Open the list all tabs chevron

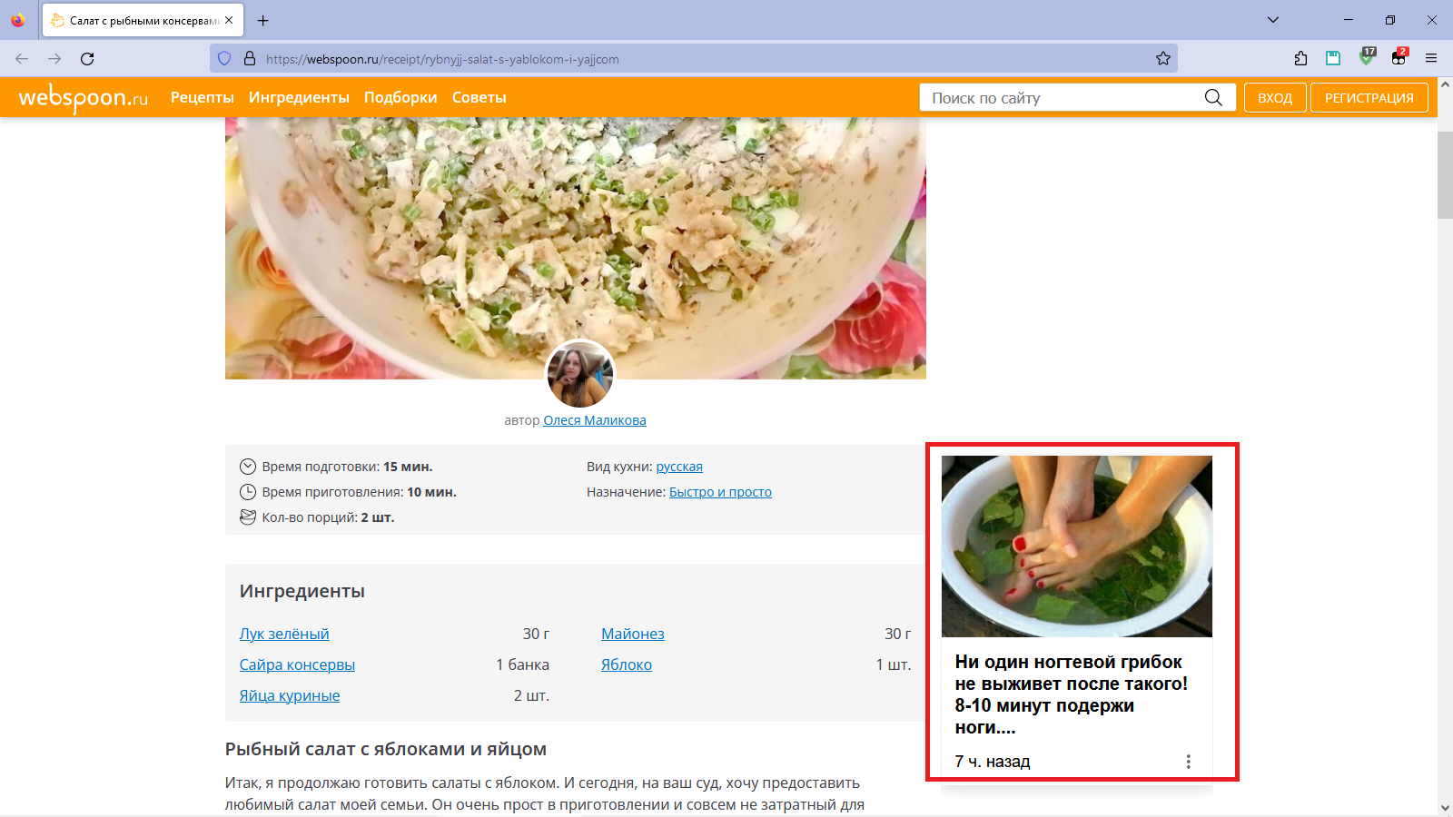[x=1273, y=19]
